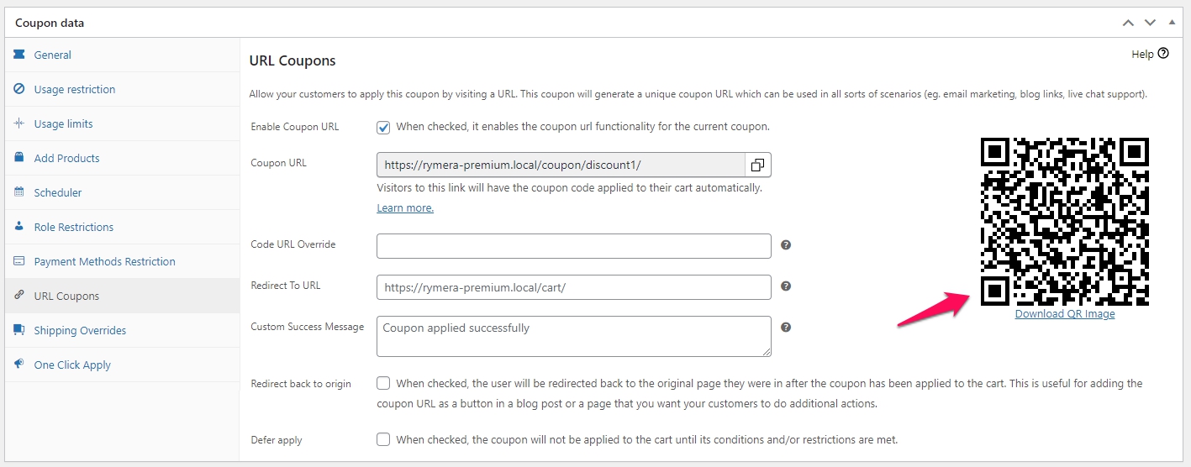Click the Download QR Image link

tap(1064, 314)
